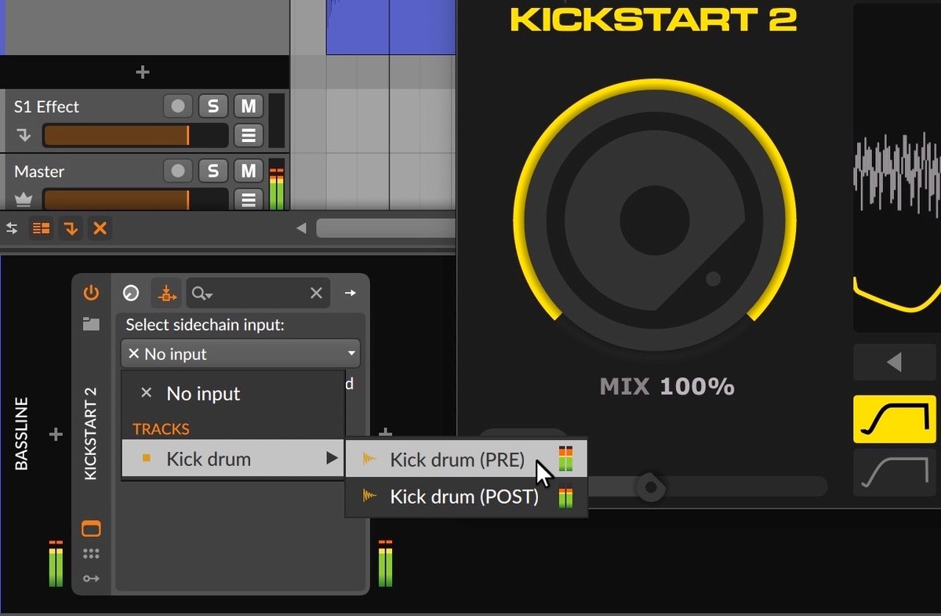Click the folder preset browser icon
Viewport: 941px width, 616px height.
click(x=92, y=323)
